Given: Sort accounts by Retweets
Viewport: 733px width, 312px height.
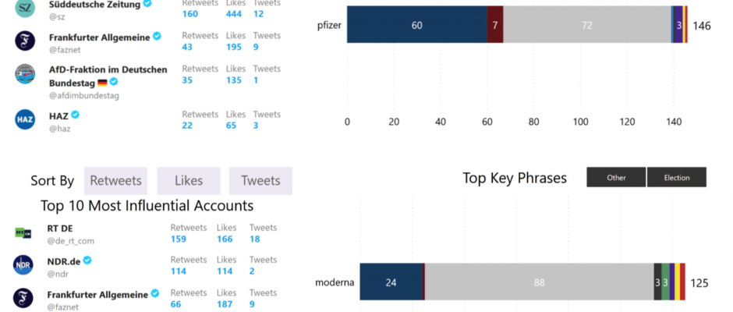Looking at the screenshot, I should pos(115,180).
